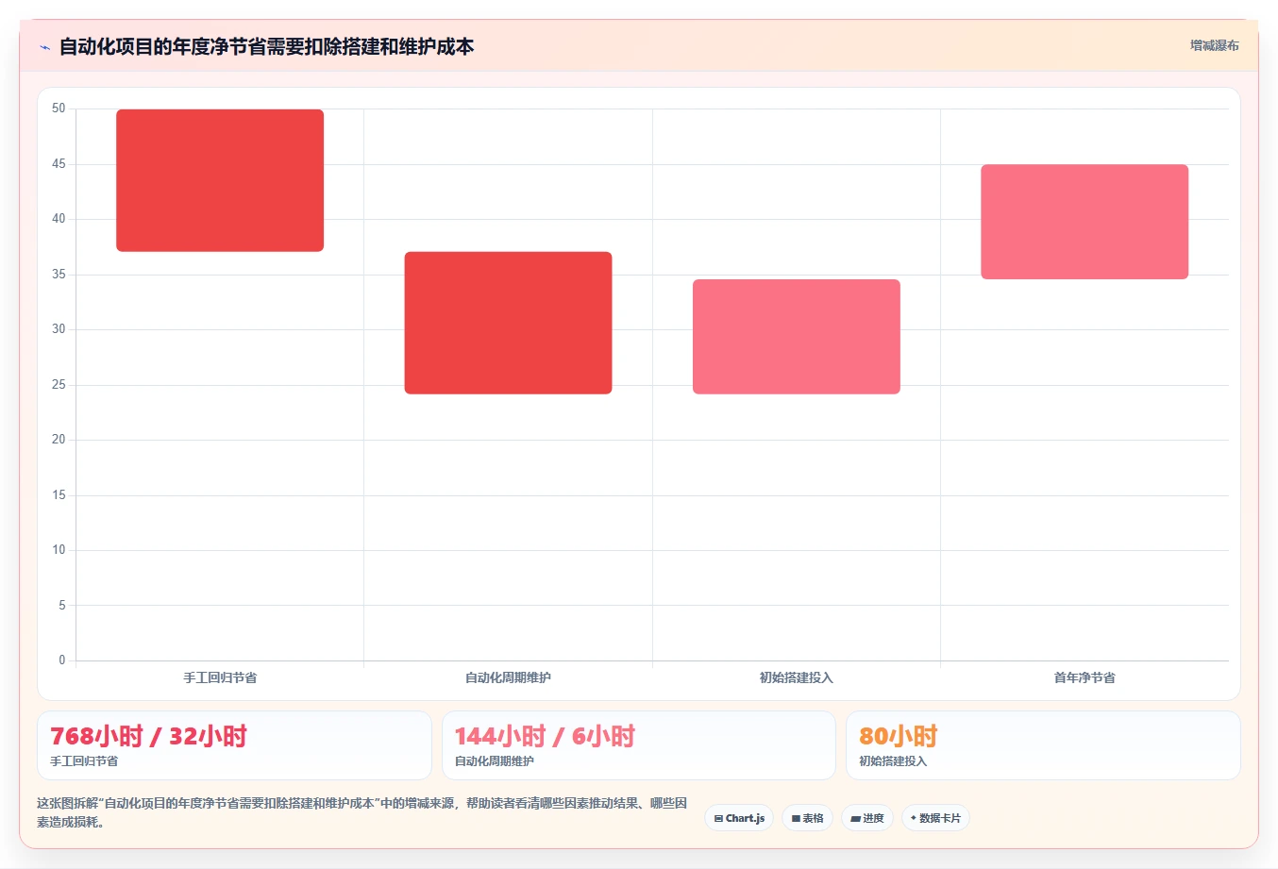Click the lightning icon beside the chart title
Image resolution: width=1278 pixels, height=869 pixels.
click(44, 46)
